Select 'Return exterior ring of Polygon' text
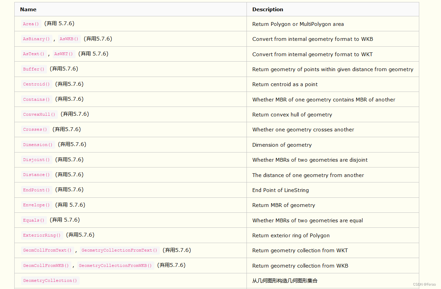441x289 pixels. point(291,236)
